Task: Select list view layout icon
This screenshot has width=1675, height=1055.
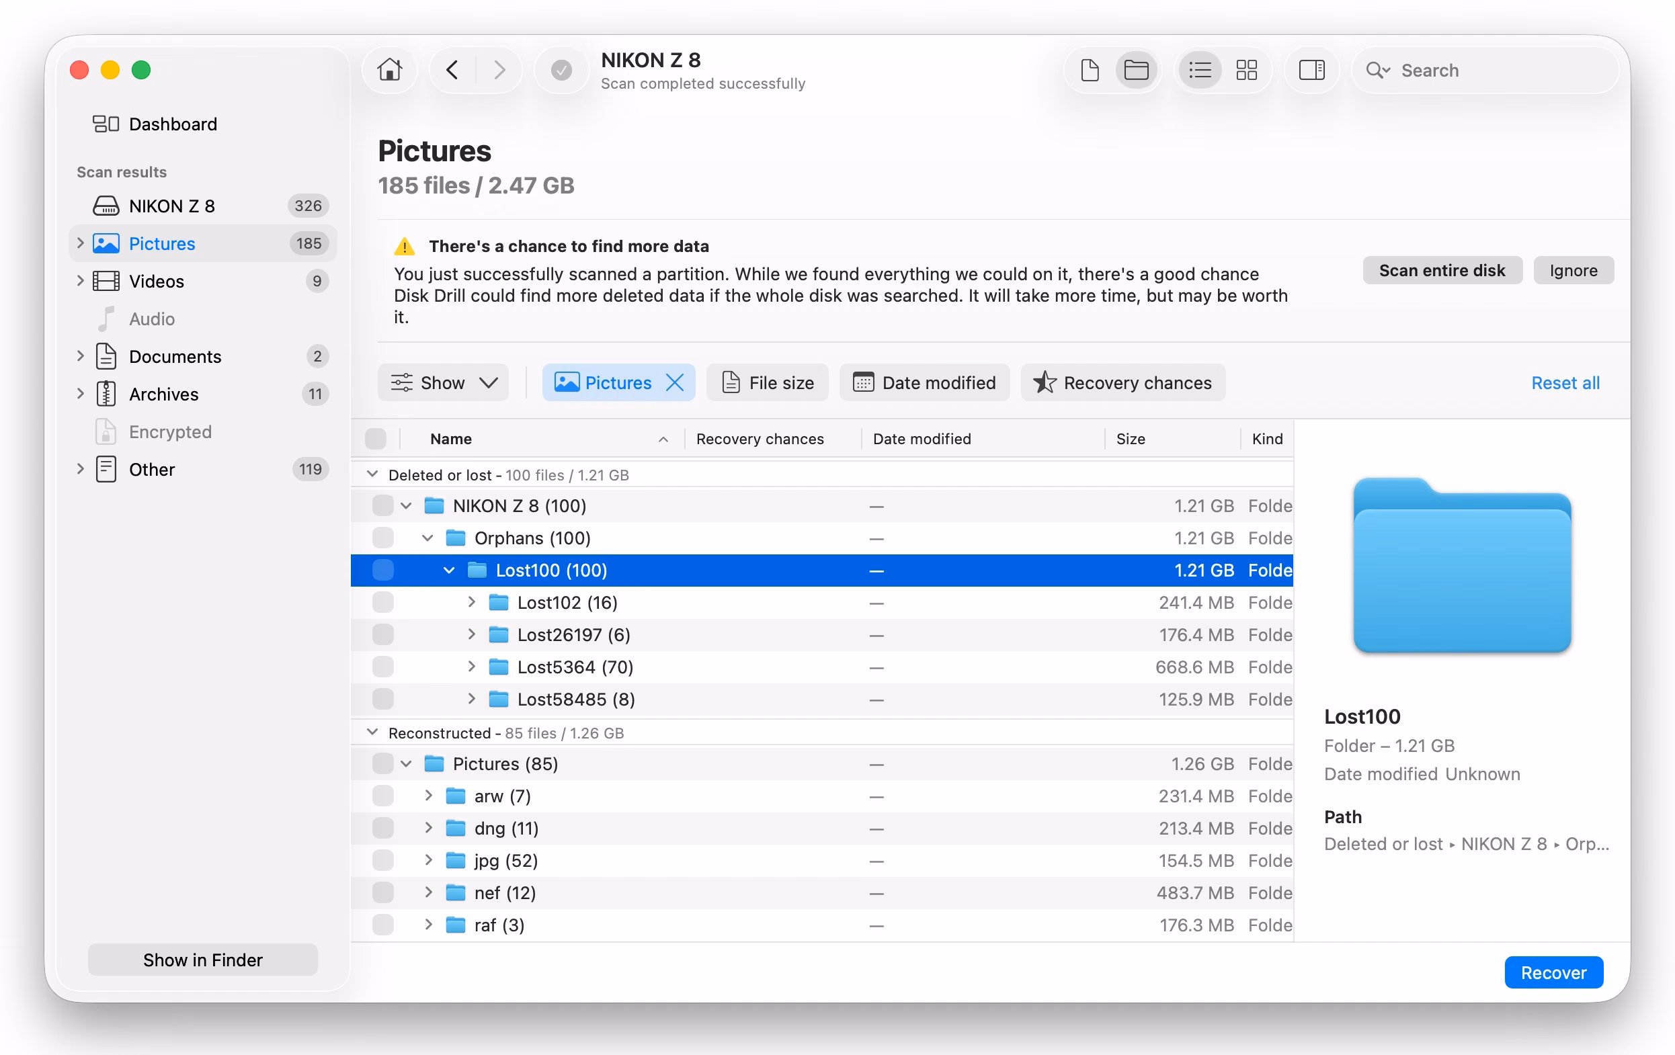Action: [1200, 69]
